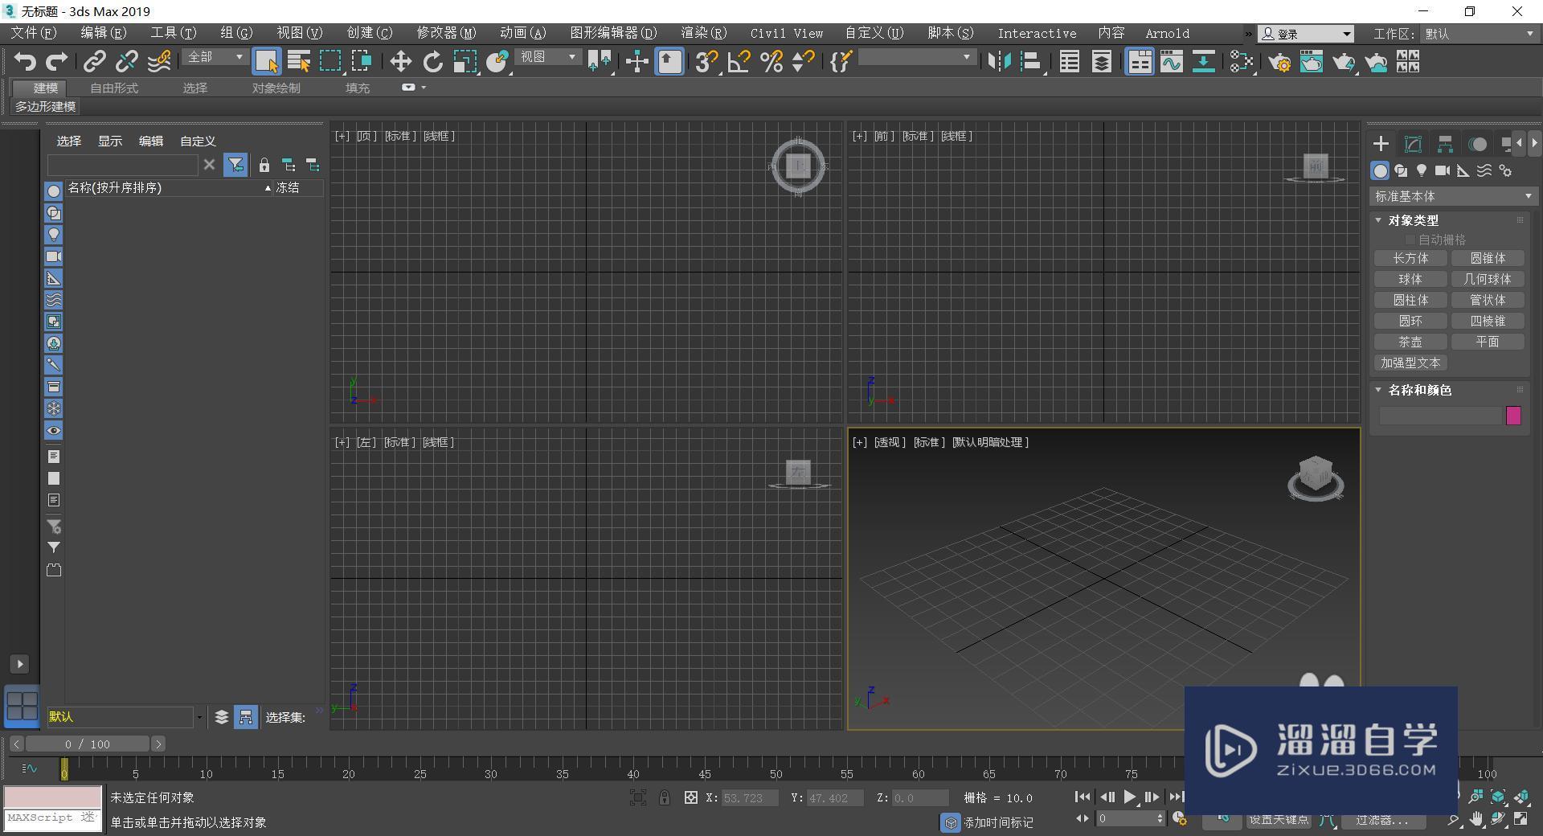This screenshot has width=1543, height=836.
Task: Select the Select and Rotate tool
Action: [x=432, y=61]
